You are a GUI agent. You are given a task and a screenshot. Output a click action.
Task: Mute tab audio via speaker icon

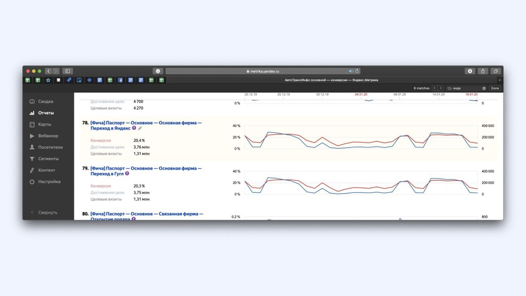point(350,71)
